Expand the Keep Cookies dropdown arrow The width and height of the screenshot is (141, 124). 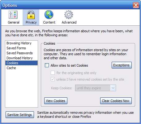pyautogui.click(x=113, y=88)
